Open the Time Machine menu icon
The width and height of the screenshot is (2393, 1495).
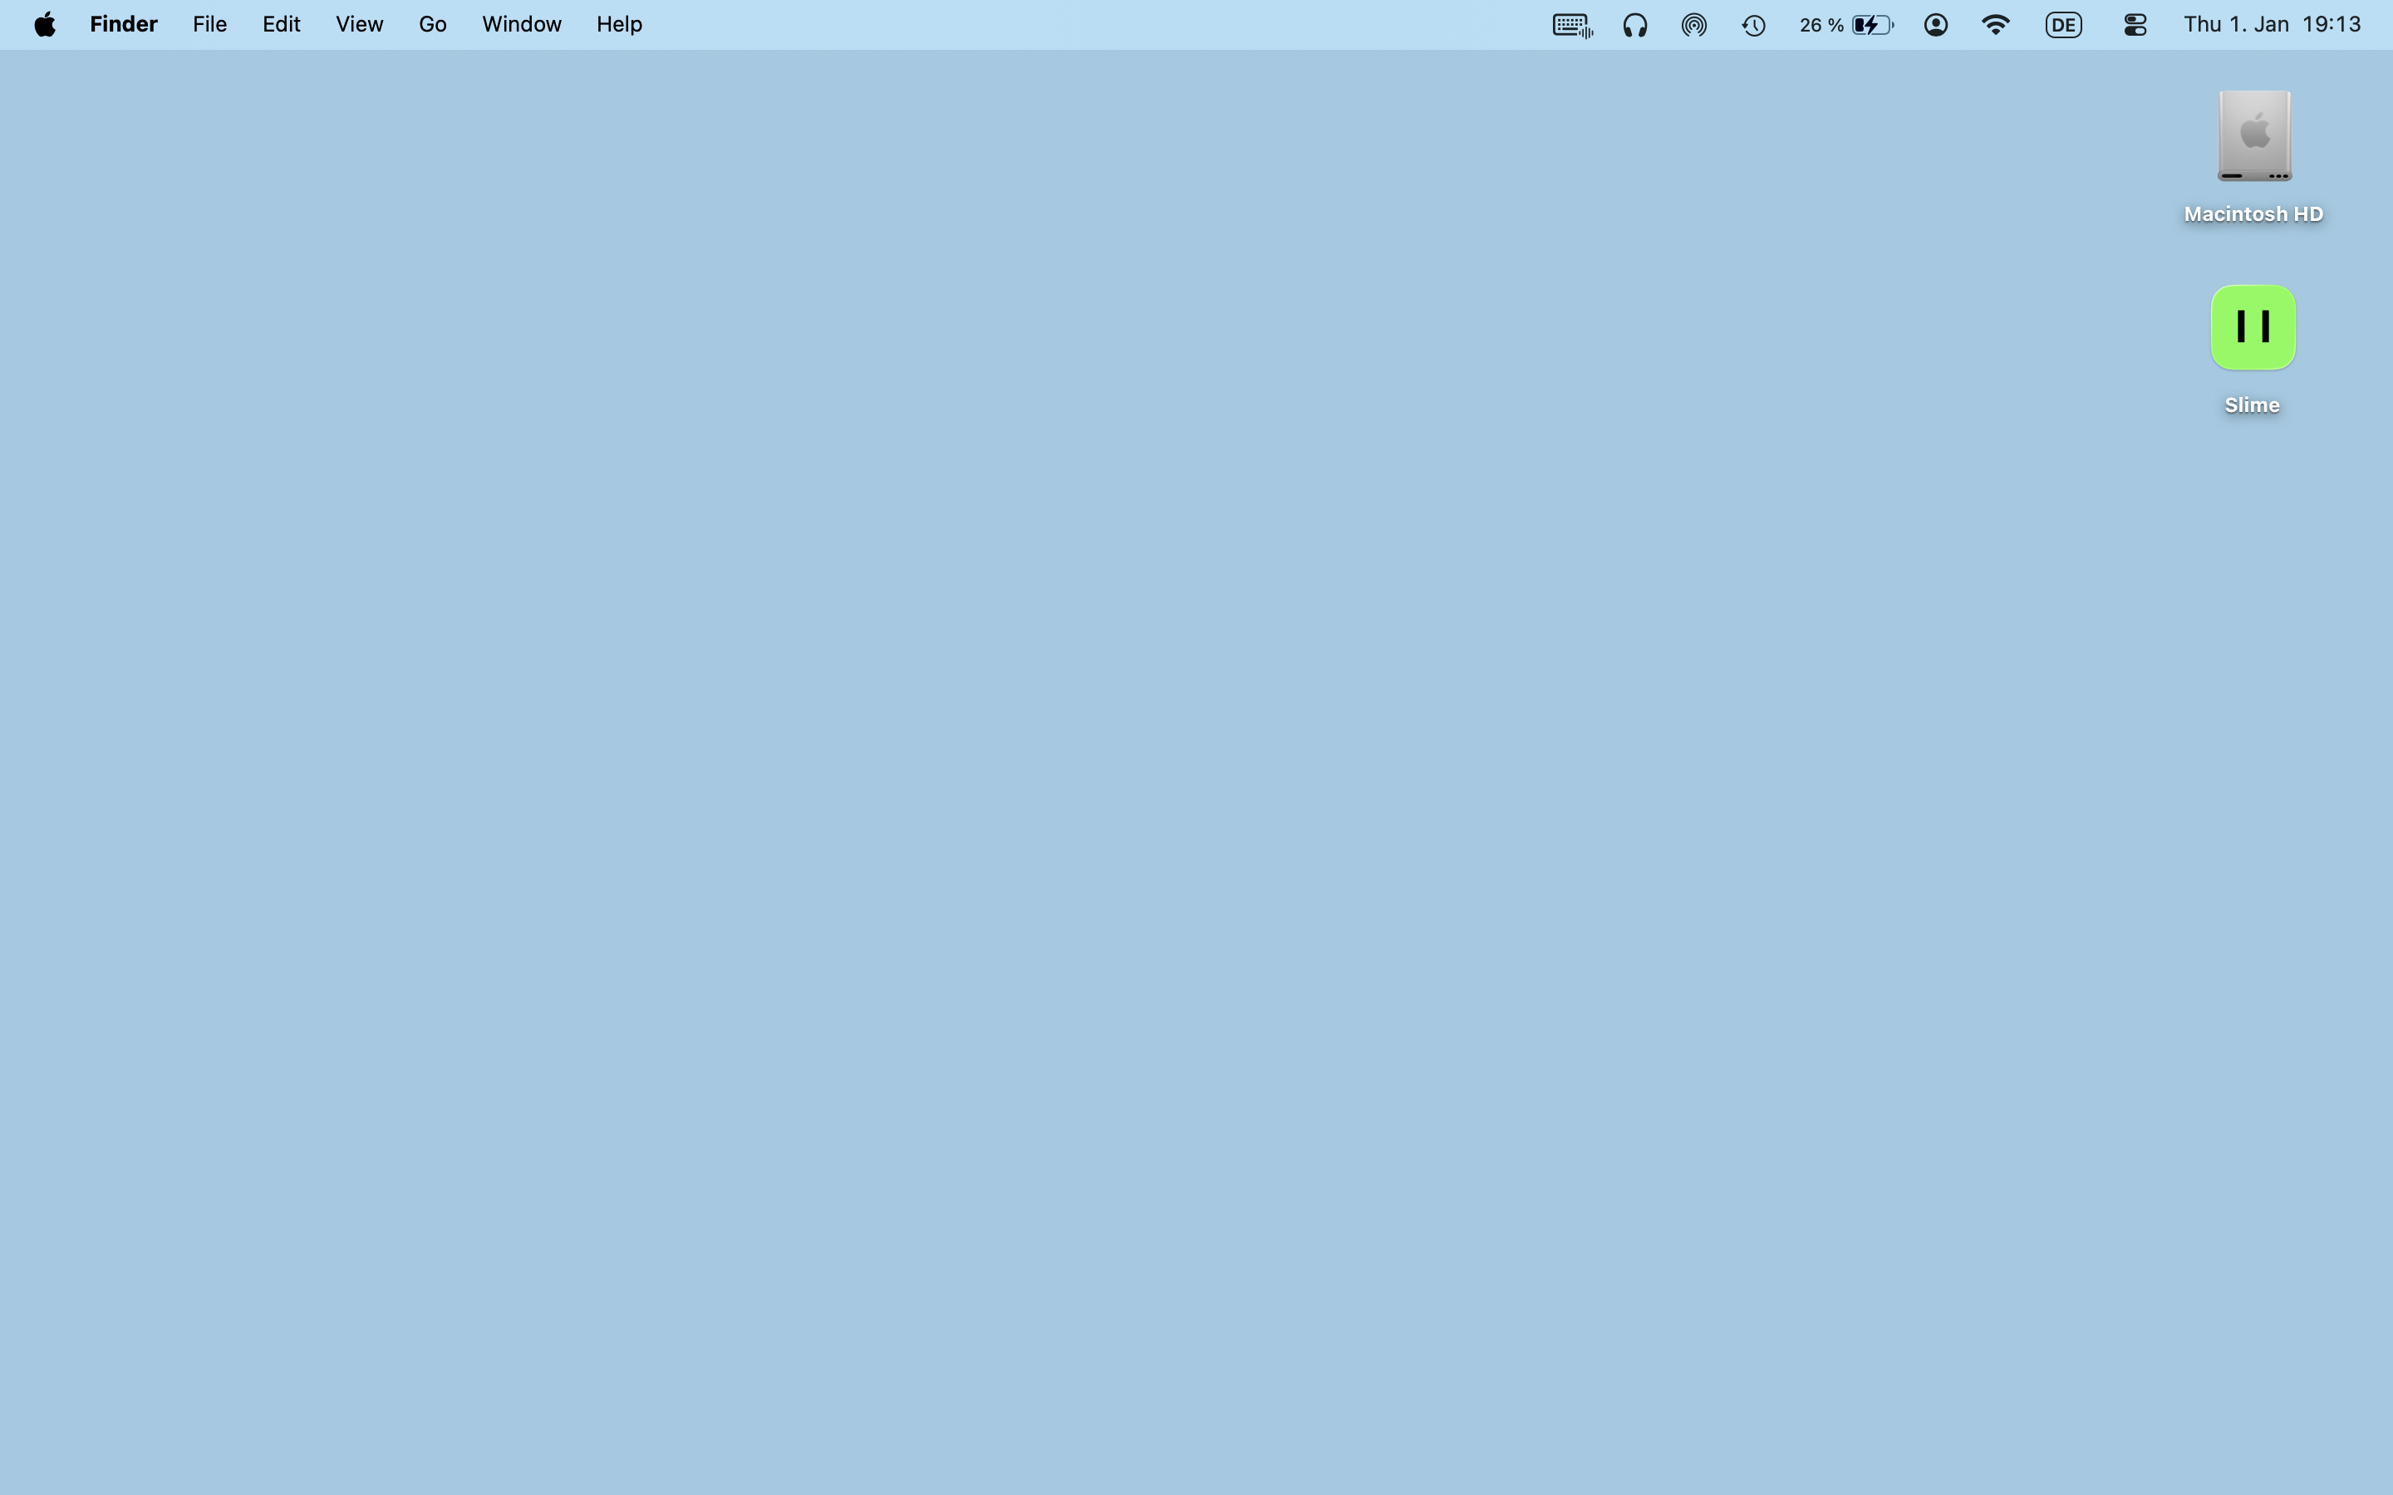pyautogui.click(x=1753, y=25)
